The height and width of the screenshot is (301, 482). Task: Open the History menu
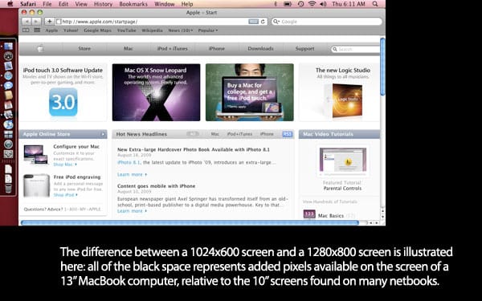[103, 4]
